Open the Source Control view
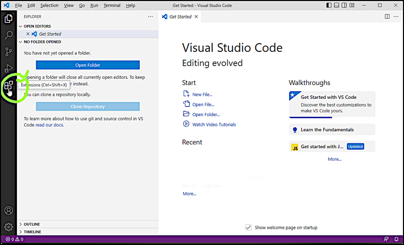 pyautogui.click(x=8, y=52)
